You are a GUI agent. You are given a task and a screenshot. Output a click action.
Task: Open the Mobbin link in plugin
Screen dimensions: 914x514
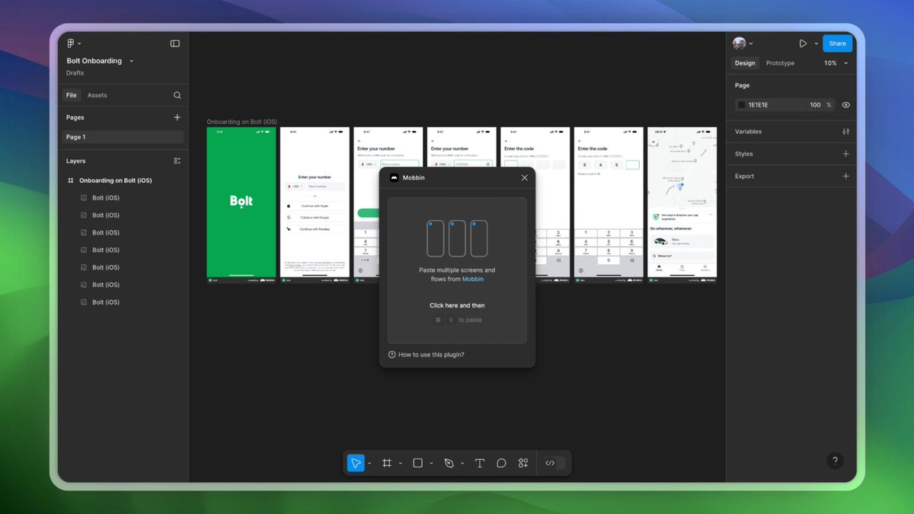(473, 279)
